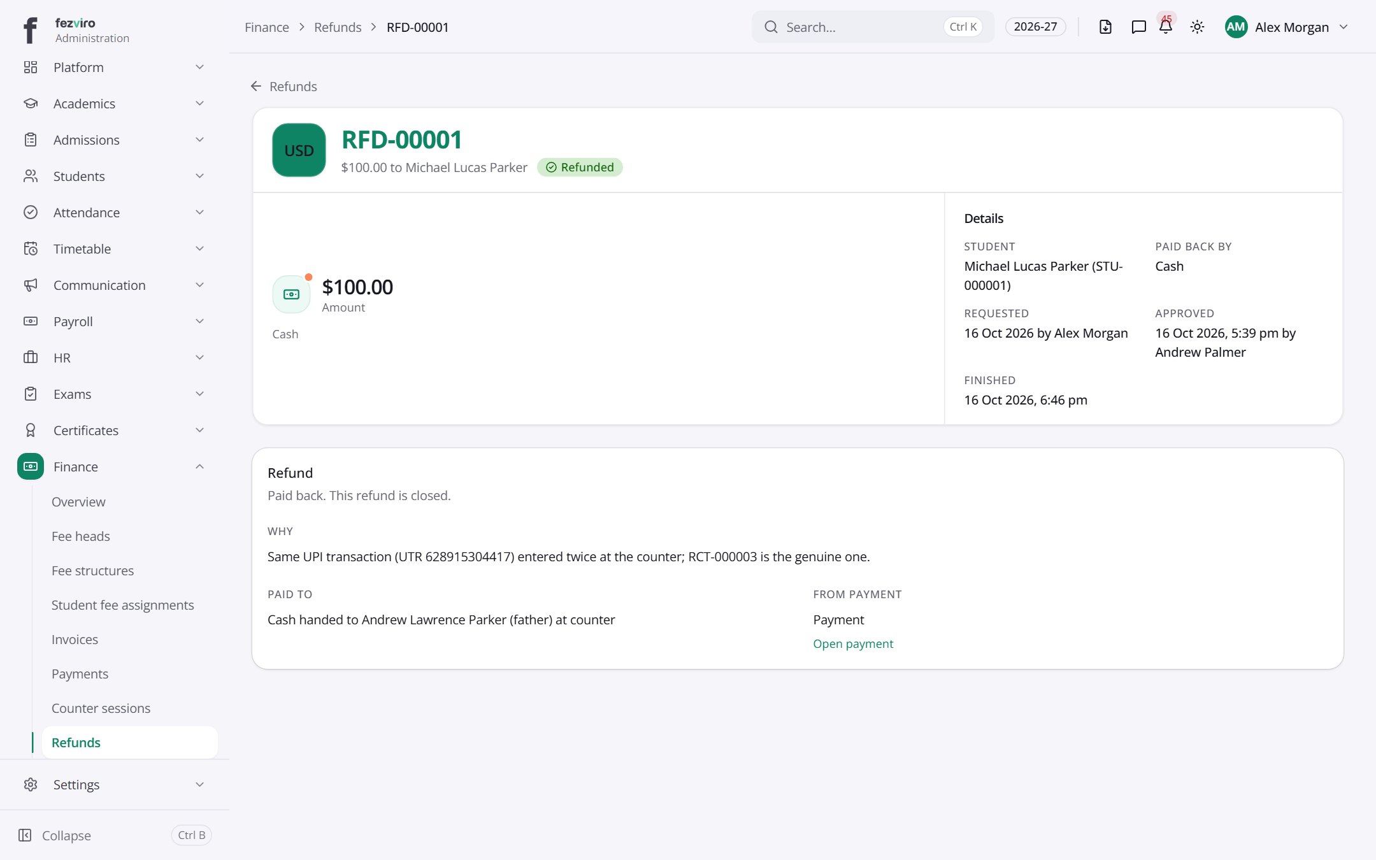Click the Platform grid icon in sidebar
Viewport: 1376px width, 860px height.
(31, 67)
